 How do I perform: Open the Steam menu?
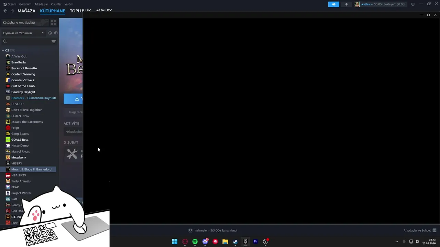(10, 4)
